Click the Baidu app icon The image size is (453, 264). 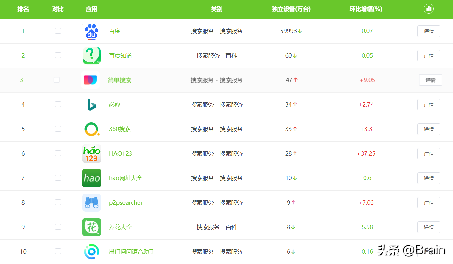tap(92, 31)
